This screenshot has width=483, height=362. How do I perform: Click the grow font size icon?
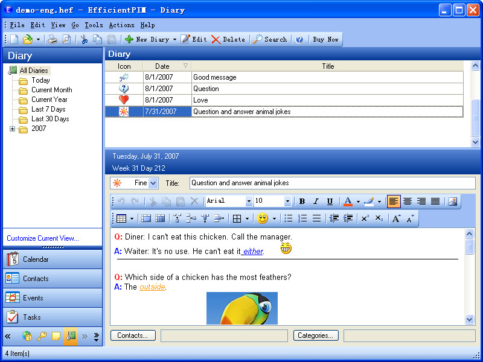(x=397, y=218)
